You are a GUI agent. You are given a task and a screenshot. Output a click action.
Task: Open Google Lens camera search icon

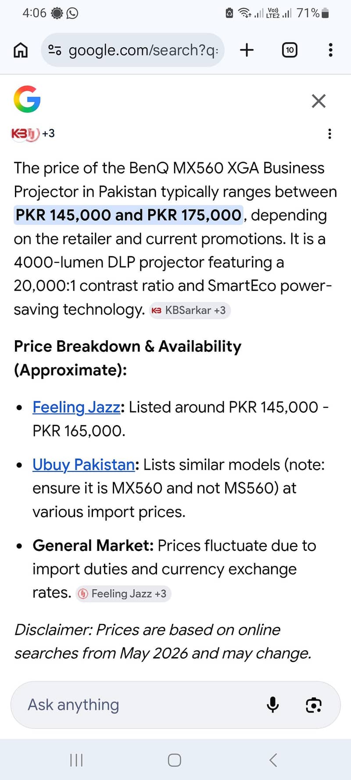click(x=313, y=705)
